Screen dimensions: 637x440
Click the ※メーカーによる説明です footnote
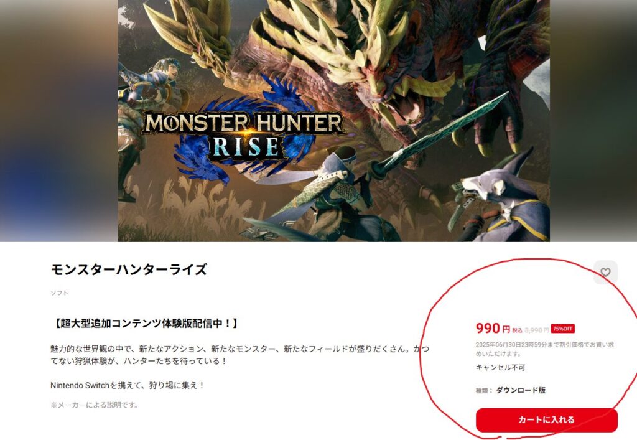click(95, 405)
